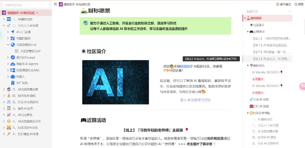Viewport: 305px width, 148px height.
Task: Expand 智能体 AI Agents chevron
Action: 8,64
